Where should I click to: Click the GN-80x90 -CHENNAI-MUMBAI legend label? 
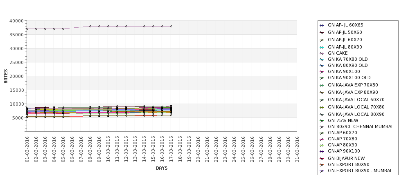point(360,126)
